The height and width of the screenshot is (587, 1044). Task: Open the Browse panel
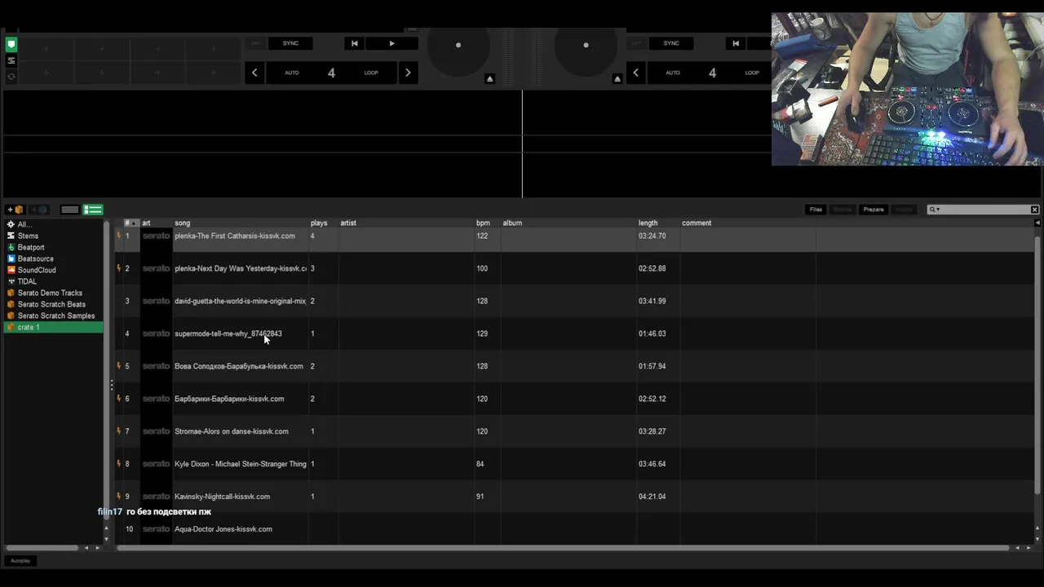click(x=843, y=210)
